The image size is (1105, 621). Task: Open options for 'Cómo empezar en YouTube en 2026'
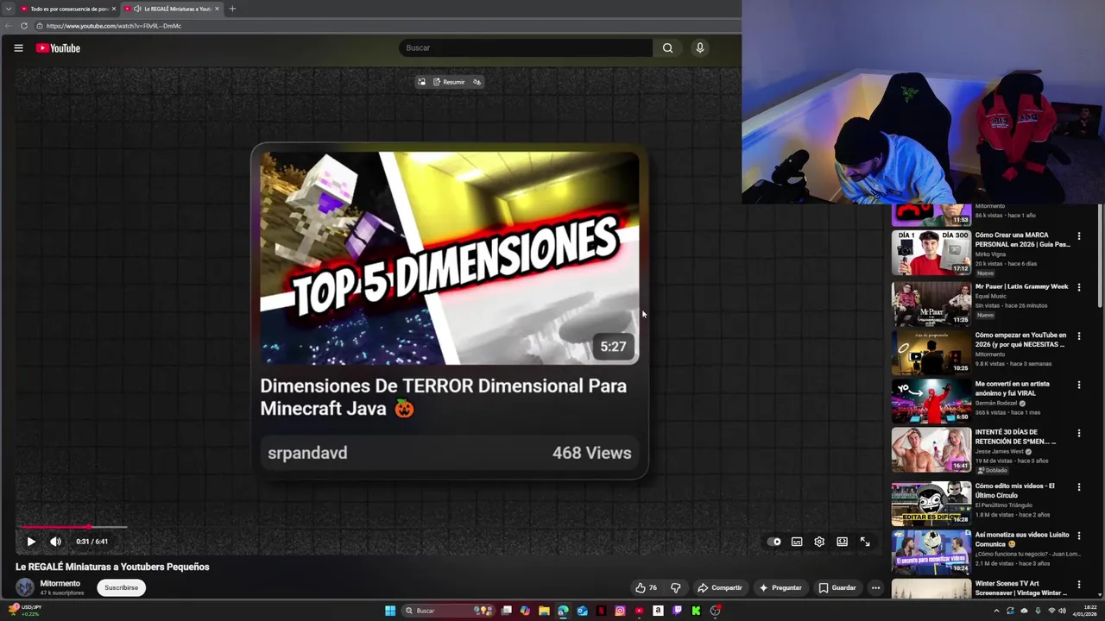click(1078, 336)
